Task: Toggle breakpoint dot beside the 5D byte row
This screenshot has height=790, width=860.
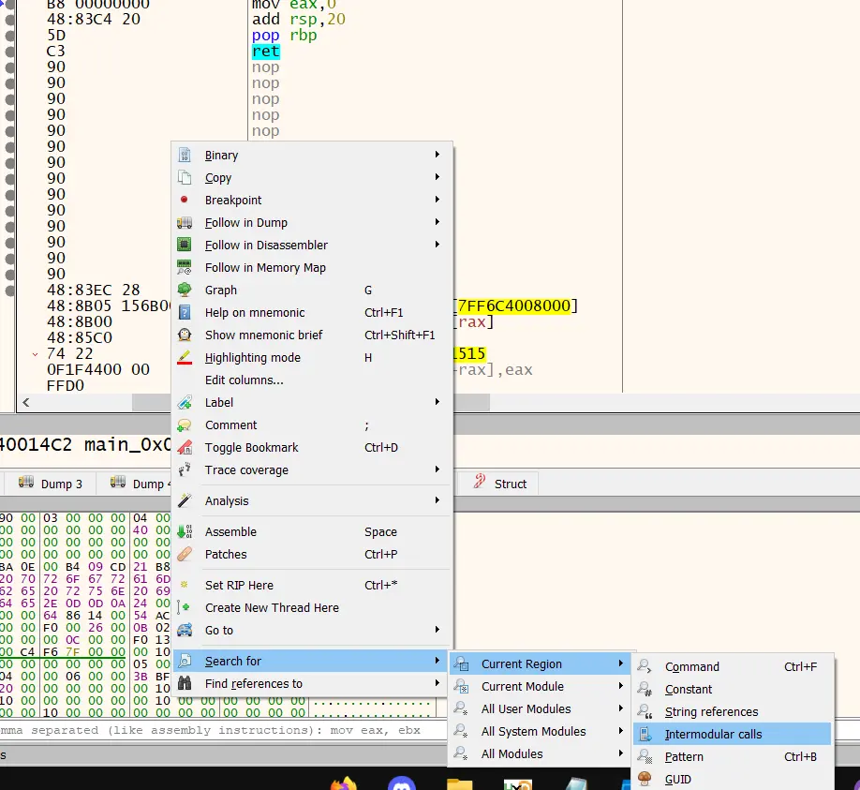Action: tap(10, 36)
